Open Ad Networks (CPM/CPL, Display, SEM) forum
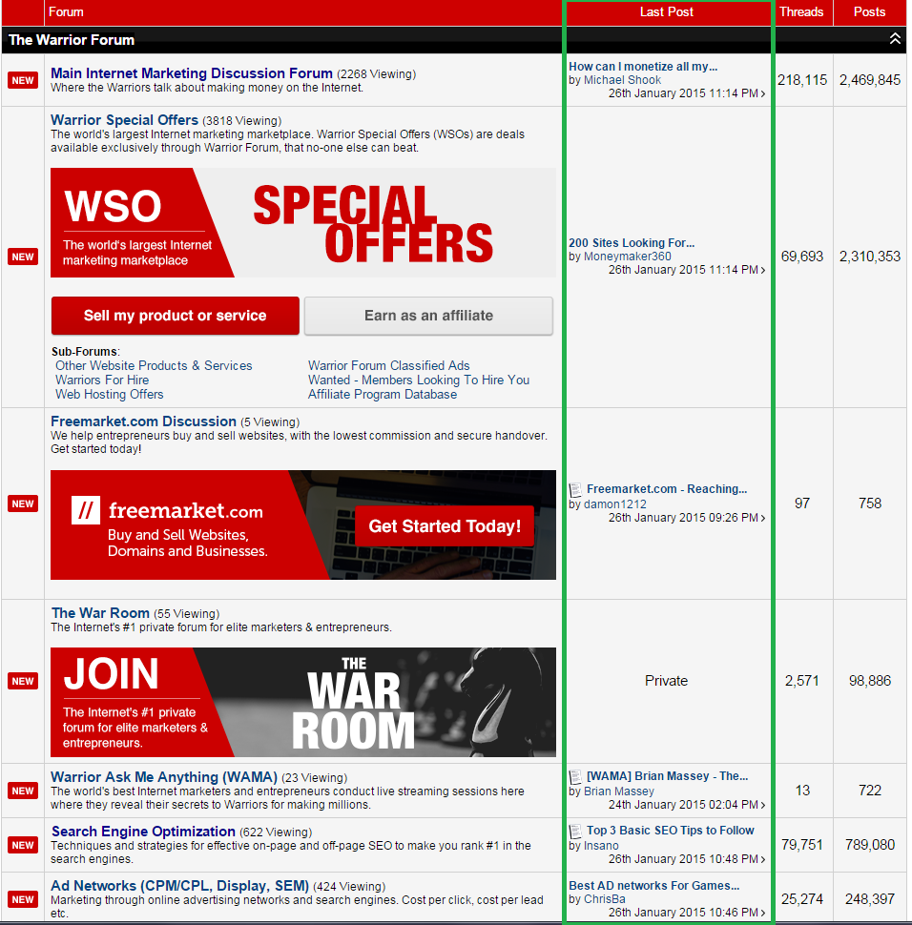 179,886
